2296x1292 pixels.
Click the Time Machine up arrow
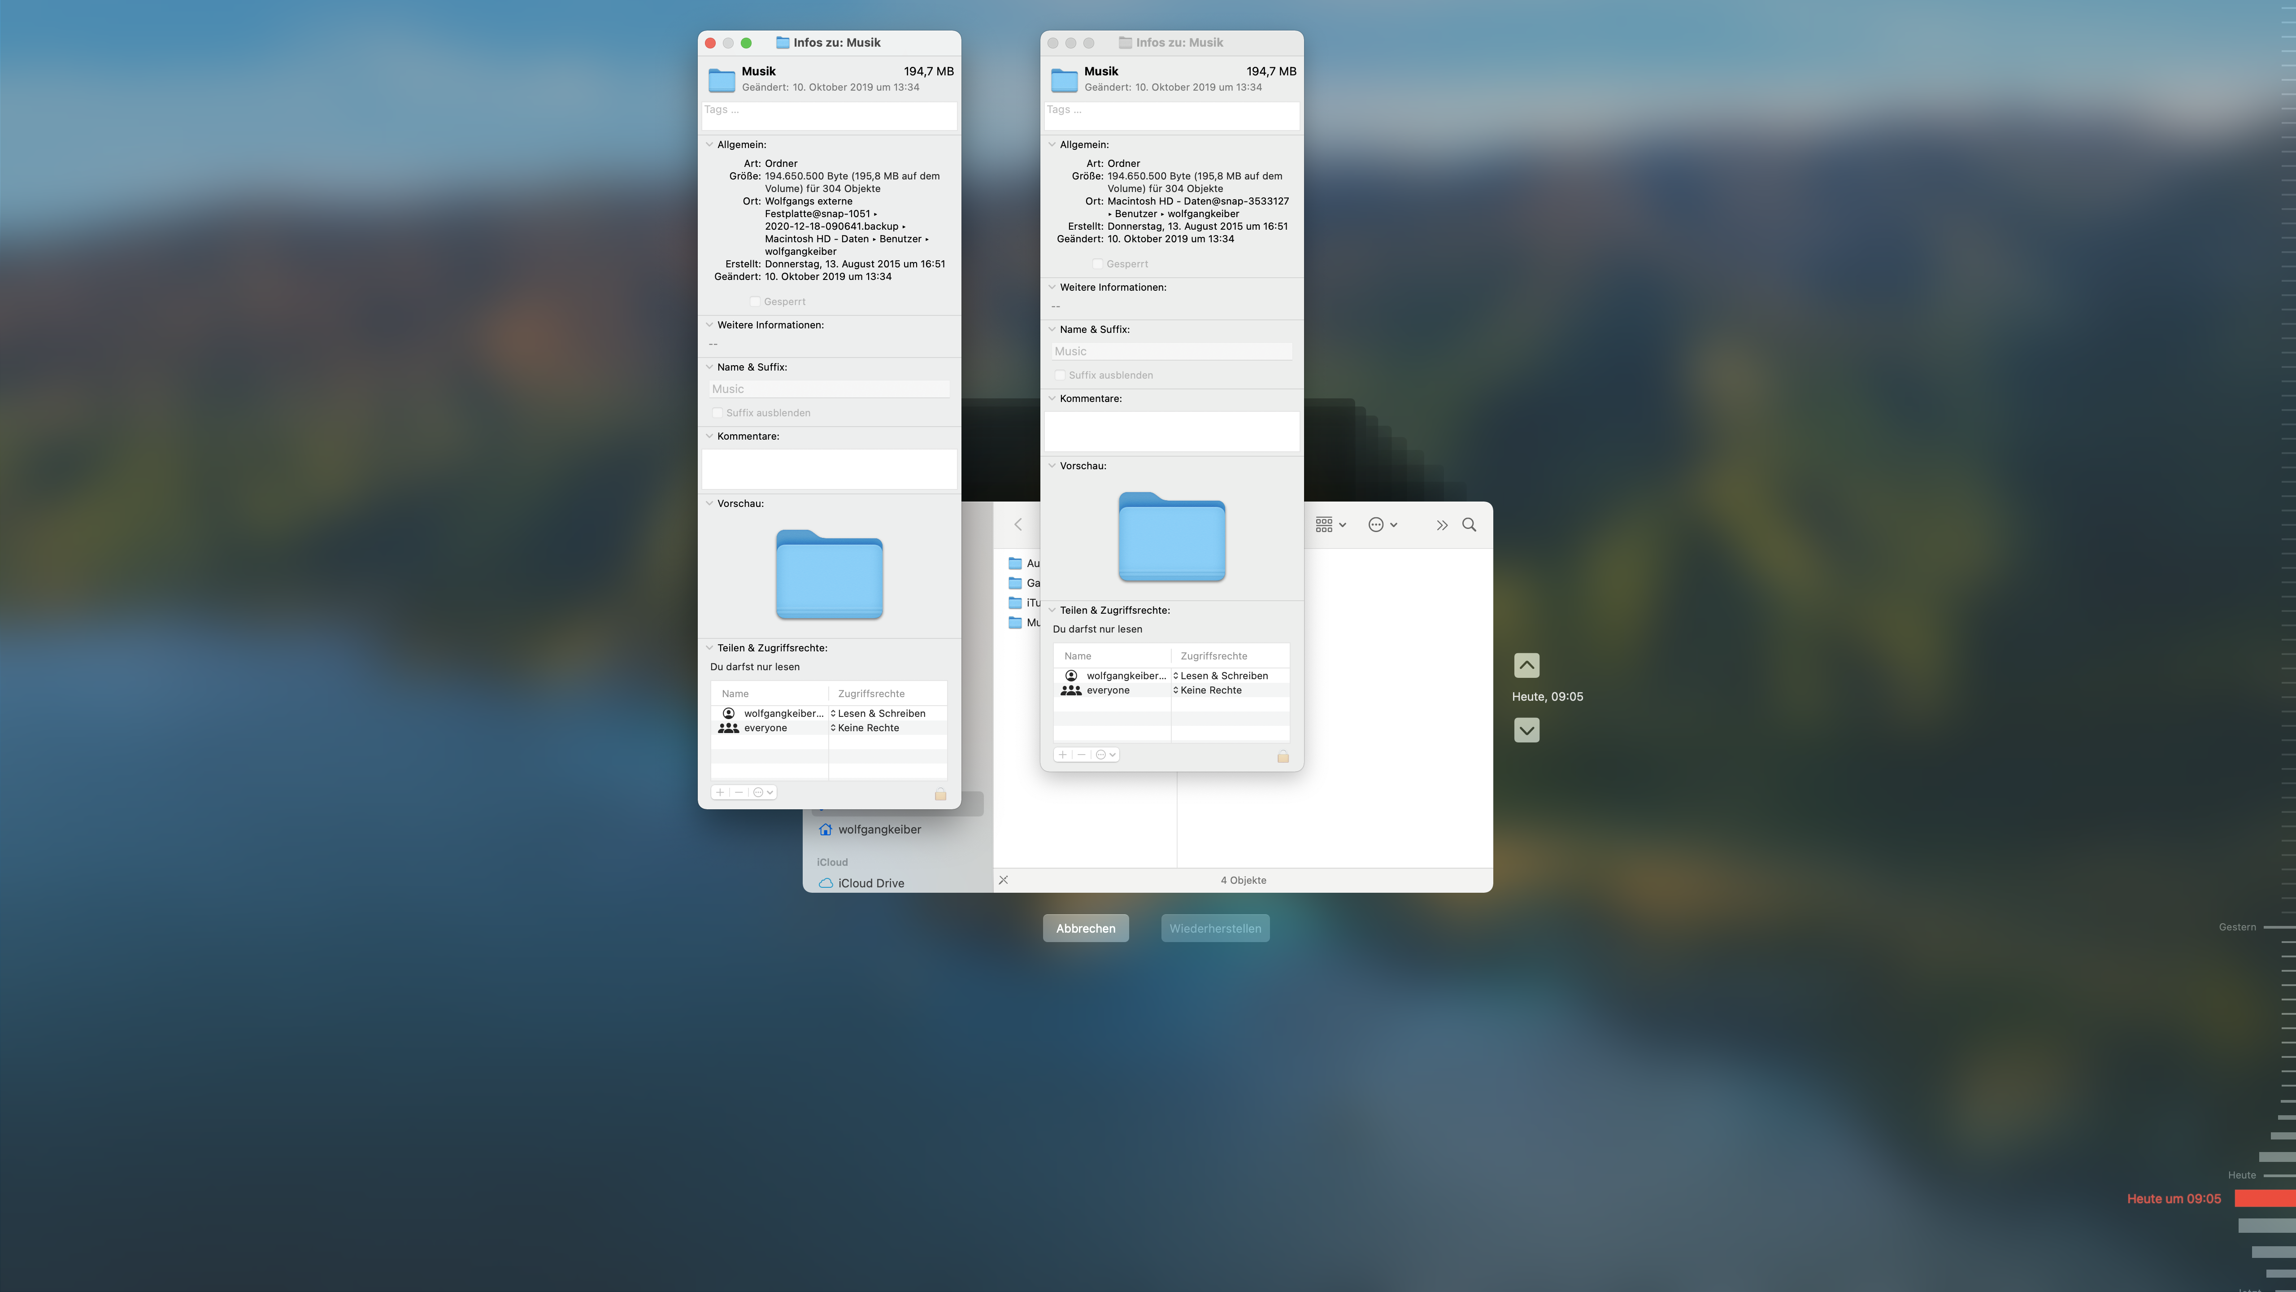tap(1526, 665)
